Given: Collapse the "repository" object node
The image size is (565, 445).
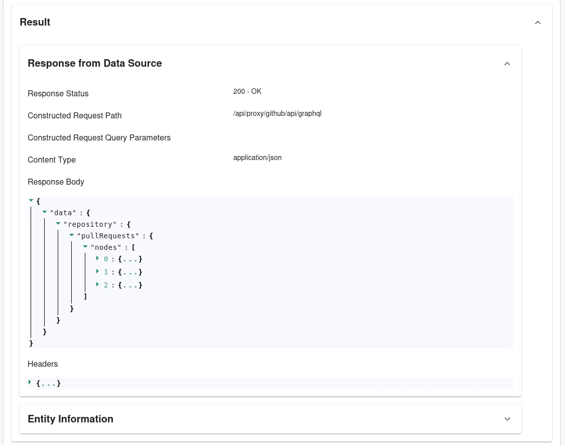Looking at the screenshot, I should [58, 223].
